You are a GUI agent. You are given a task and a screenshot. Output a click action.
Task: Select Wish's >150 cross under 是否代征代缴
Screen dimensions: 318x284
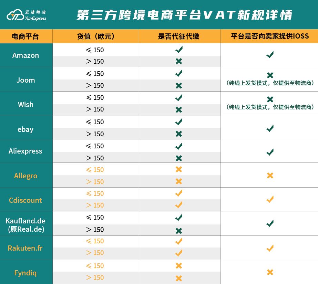(179, 109)
